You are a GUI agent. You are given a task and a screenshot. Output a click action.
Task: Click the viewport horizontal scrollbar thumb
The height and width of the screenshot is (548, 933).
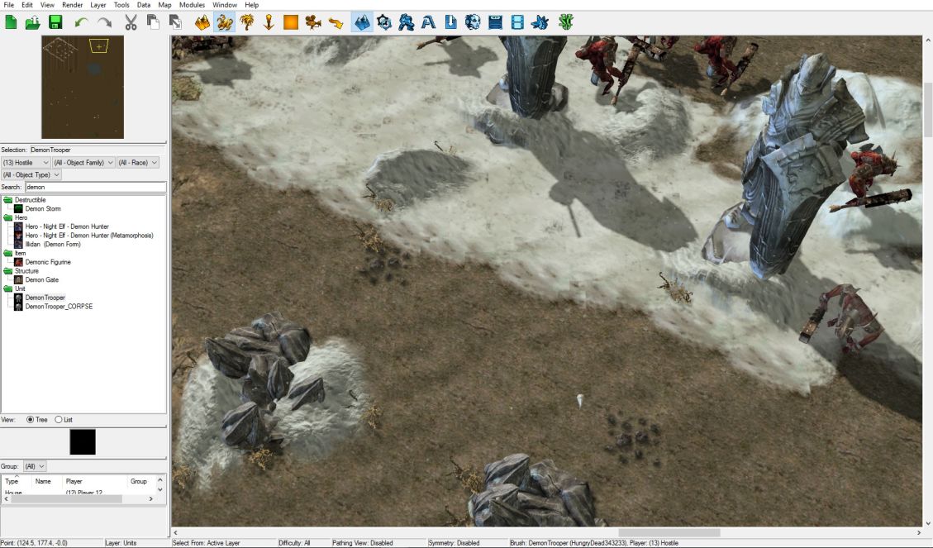pos(669,532)
